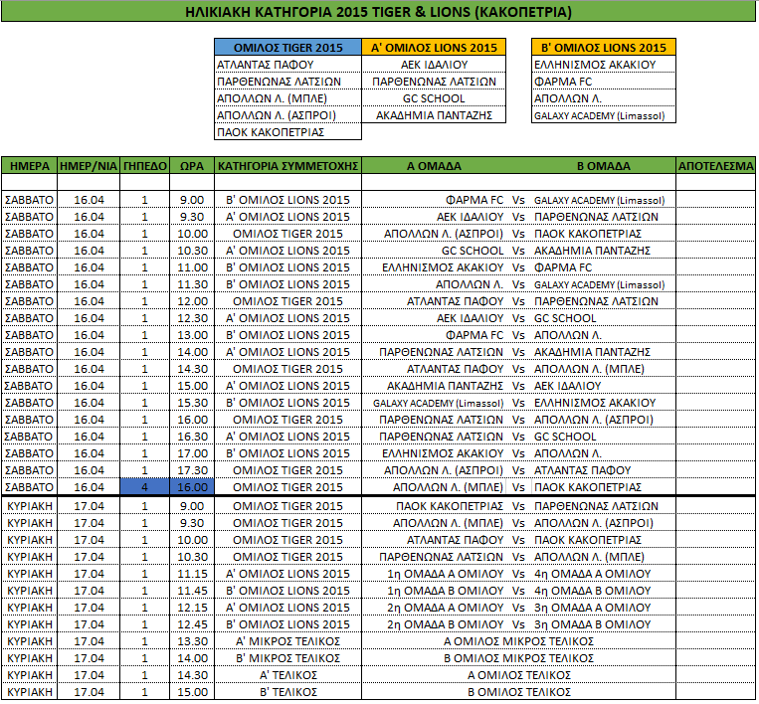Image resolution: width=759 pixels, height=704 pixels.
Task: Click 'GC SCHOOL' in the A Lions group list
Action: 434,98
